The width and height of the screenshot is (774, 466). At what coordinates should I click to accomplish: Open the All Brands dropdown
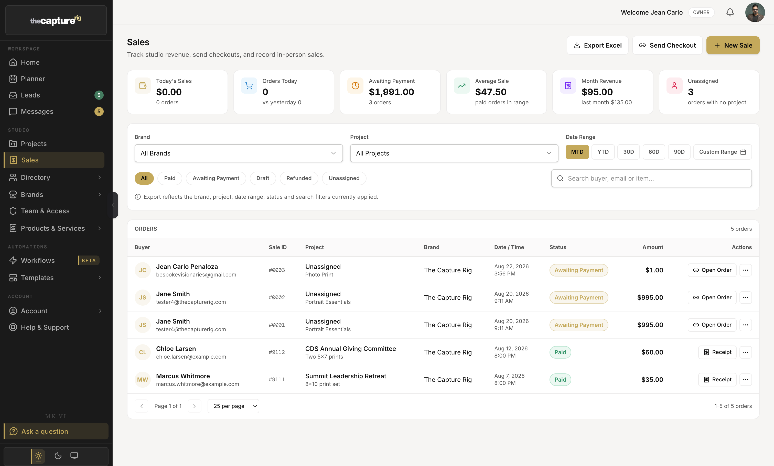point(239,153)
